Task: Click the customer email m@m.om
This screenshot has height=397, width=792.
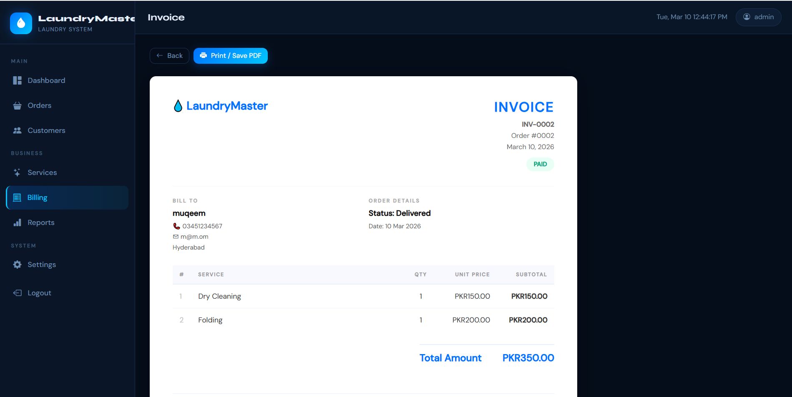Action: (194, 237)
